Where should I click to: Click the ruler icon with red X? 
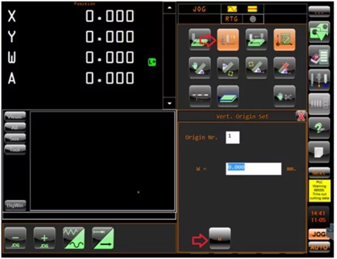click(x=284, y=68)
